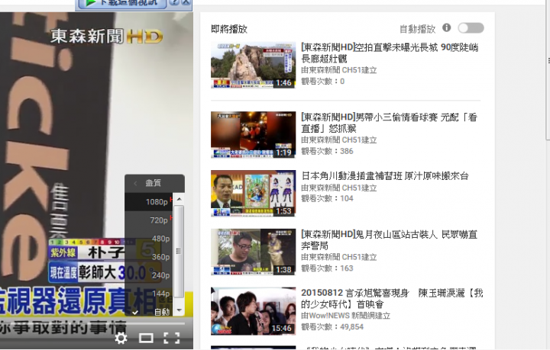The image size is (550, 350).
Task: Toggle the autoplay switch
Action: [471, 28]
